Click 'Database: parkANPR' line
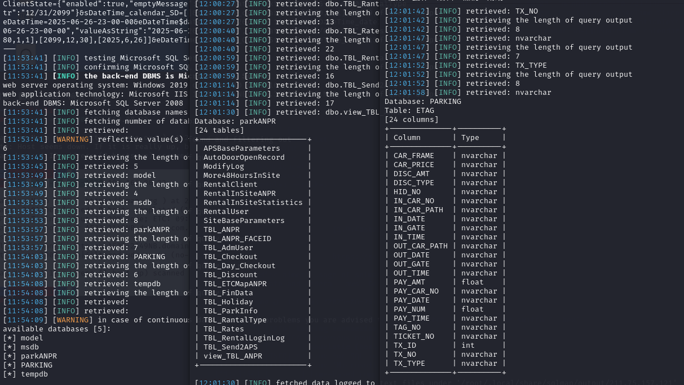This screenshot has width=684, height=385. 235,121
